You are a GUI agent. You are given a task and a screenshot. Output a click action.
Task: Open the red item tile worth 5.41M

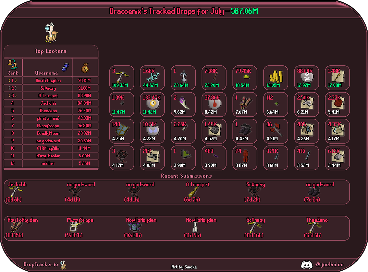[x=337, y=104]
